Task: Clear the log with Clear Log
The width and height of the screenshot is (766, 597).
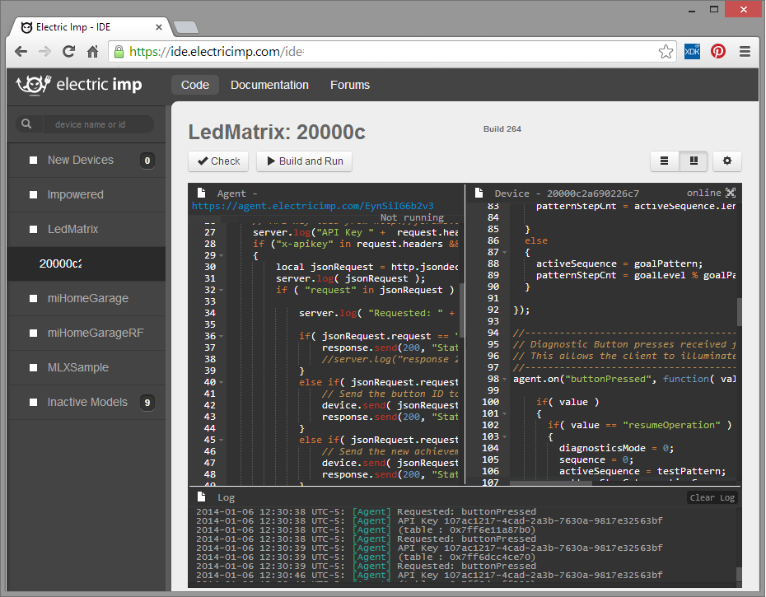Action: (712, 497)
